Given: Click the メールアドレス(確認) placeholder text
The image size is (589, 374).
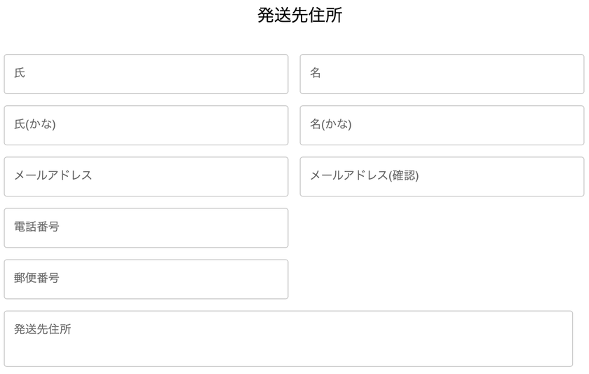Looking at the screenshot, I should click(x=365, y=175).
